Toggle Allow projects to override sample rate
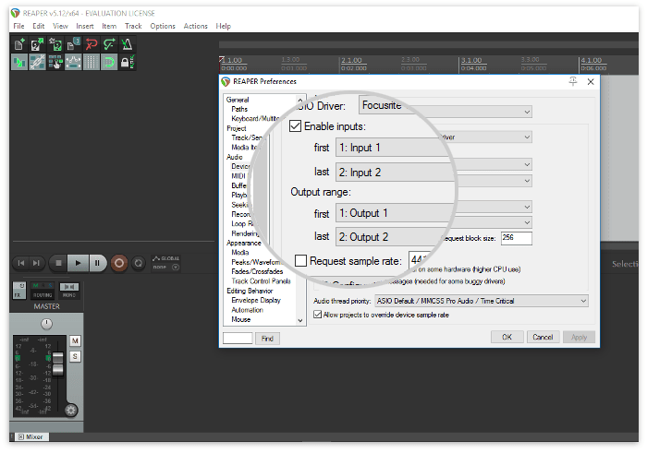 coord(317,315)
